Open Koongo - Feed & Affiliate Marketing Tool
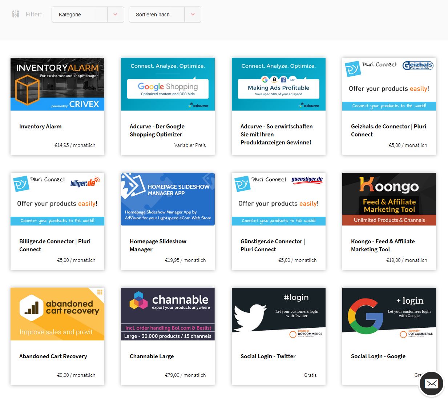 [x=383, y=246]
